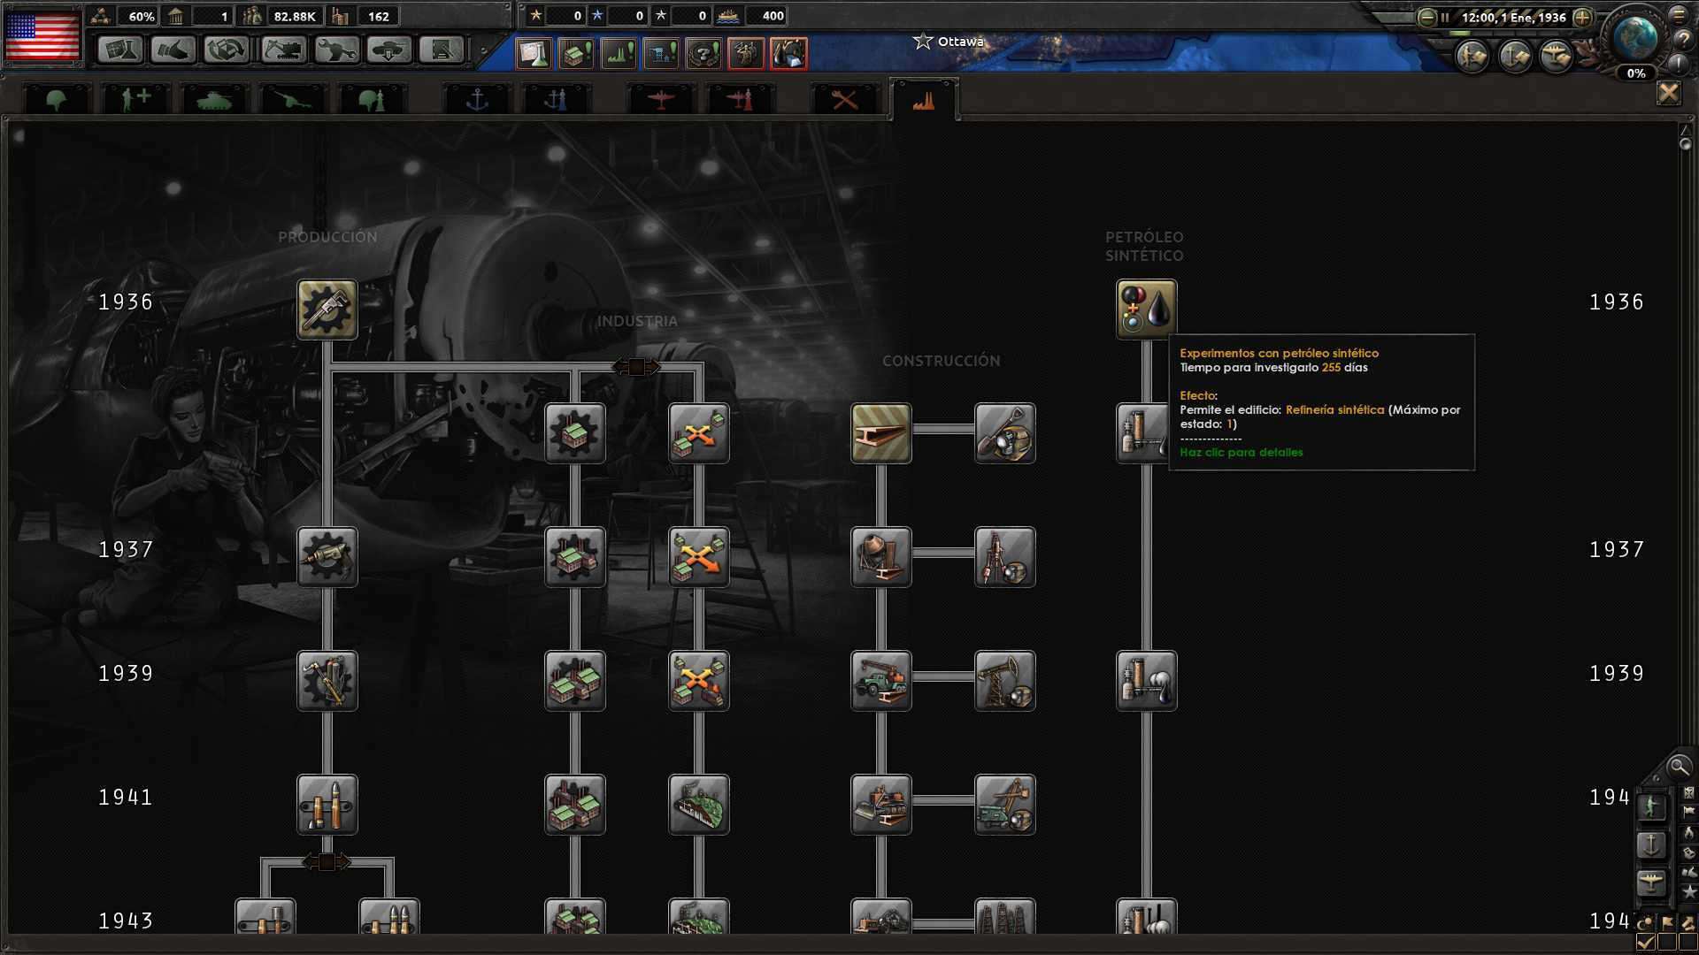
Task: Select the 1936 machine tools technology
Action: click(327, 310)
